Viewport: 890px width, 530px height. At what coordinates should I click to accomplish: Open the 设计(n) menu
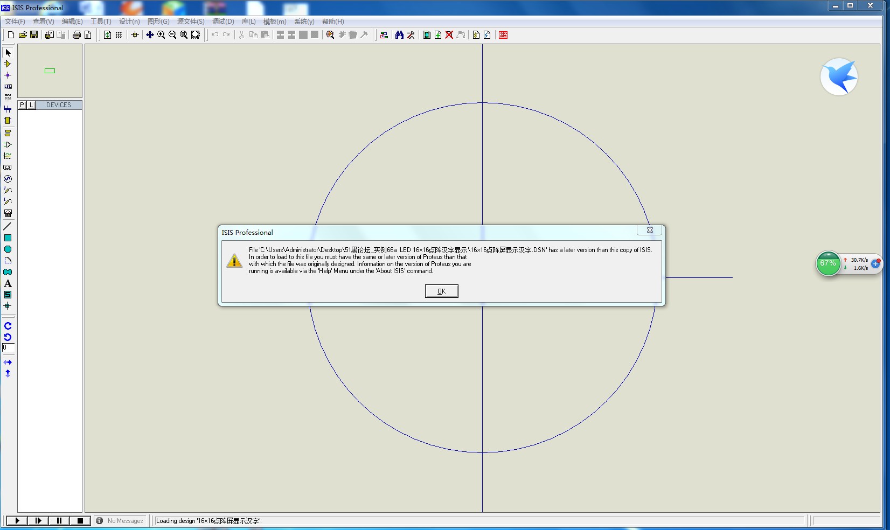[129, 22]
